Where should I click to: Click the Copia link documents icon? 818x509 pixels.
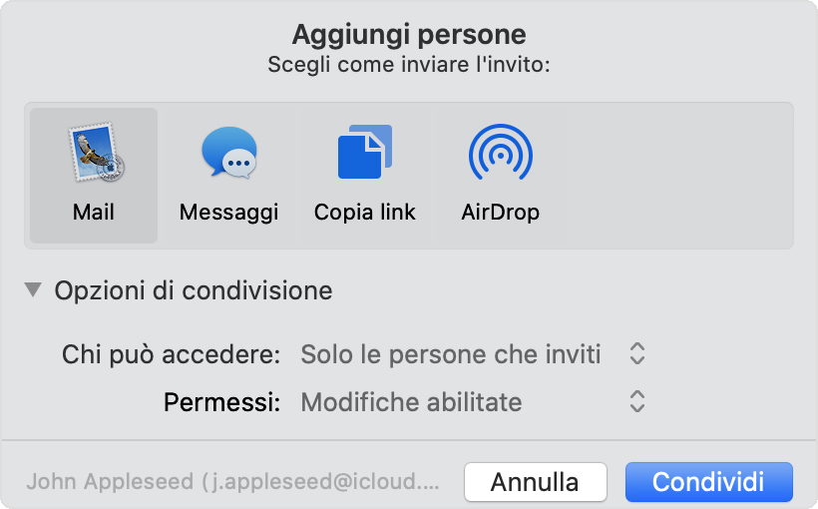click(364, 153)
